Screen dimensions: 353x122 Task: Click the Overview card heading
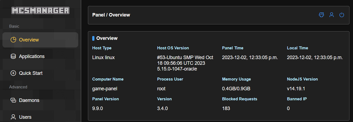pyautogui.click(x=107, y=38)
